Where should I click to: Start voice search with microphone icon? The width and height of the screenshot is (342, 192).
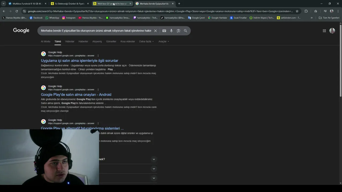point(171,31)
